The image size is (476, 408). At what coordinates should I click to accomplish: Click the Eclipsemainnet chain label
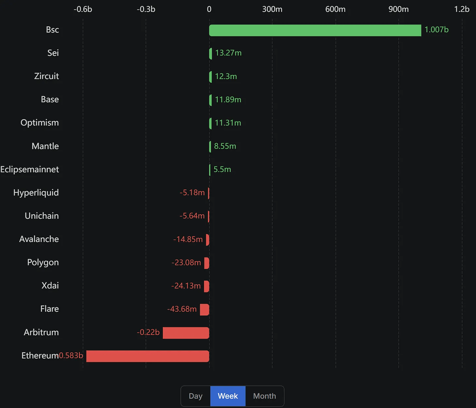click(30, 170)
